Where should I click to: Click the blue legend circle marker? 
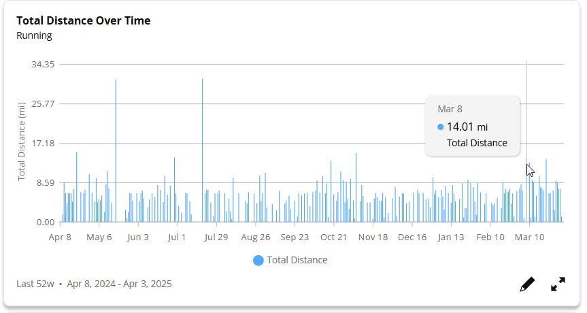click(258, 260)
